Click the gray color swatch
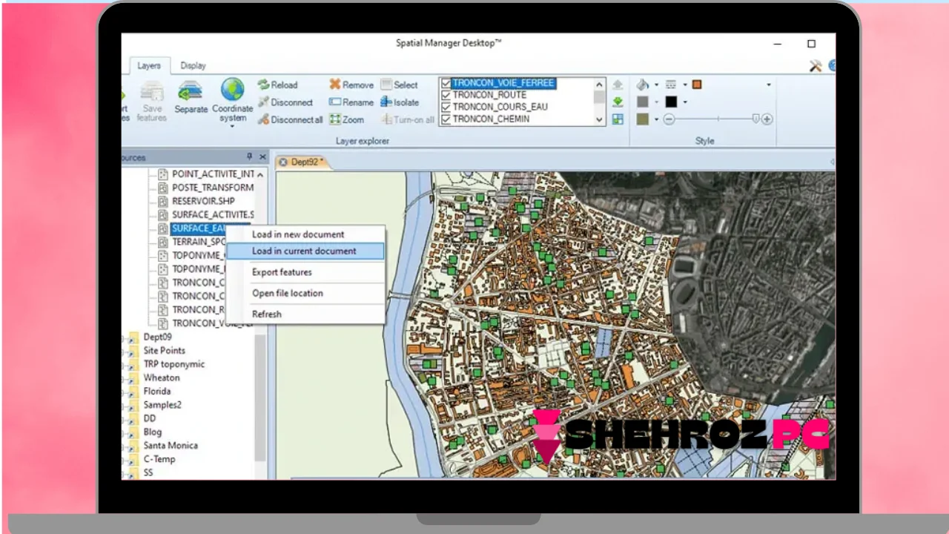 coord(643,102)
